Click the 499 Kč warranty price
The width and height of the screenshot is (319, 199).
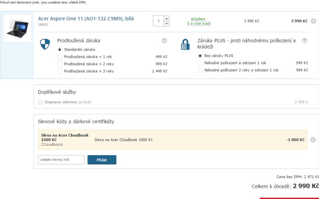[161, 57]
